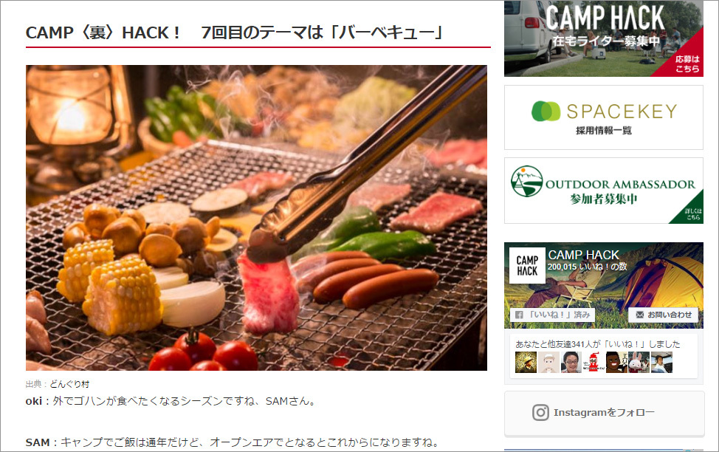Click the 'お問い合わせ' contact button
This screenshot has height=452, width=719.
[x=663, y=315]
